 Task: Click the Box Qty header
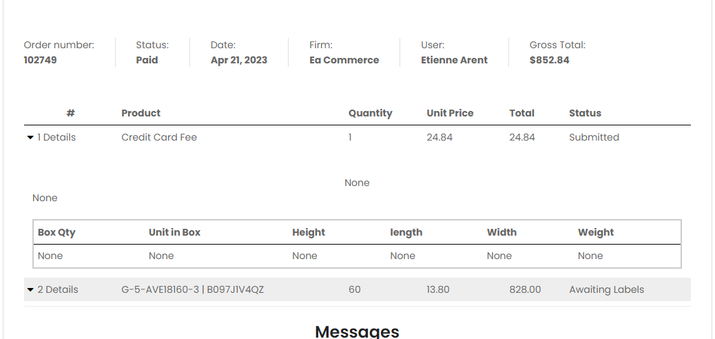(x=56, y=232)
